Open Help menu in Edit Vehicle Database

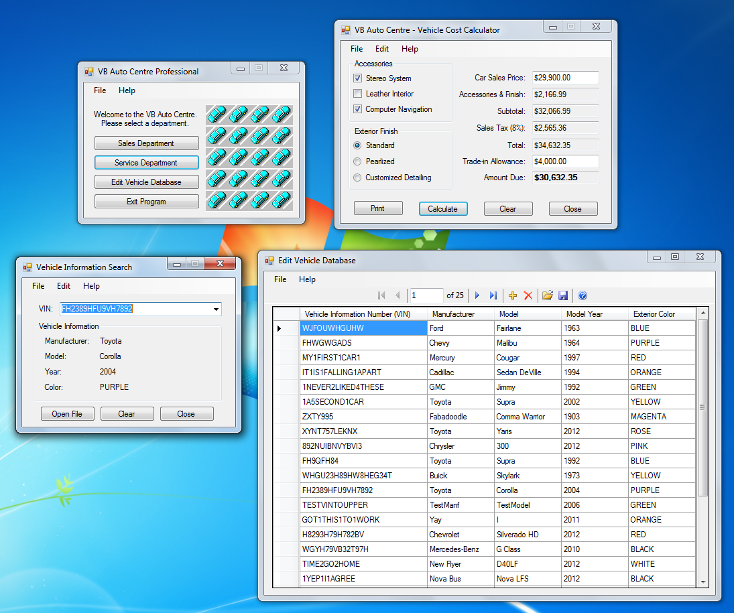[307, 279]
